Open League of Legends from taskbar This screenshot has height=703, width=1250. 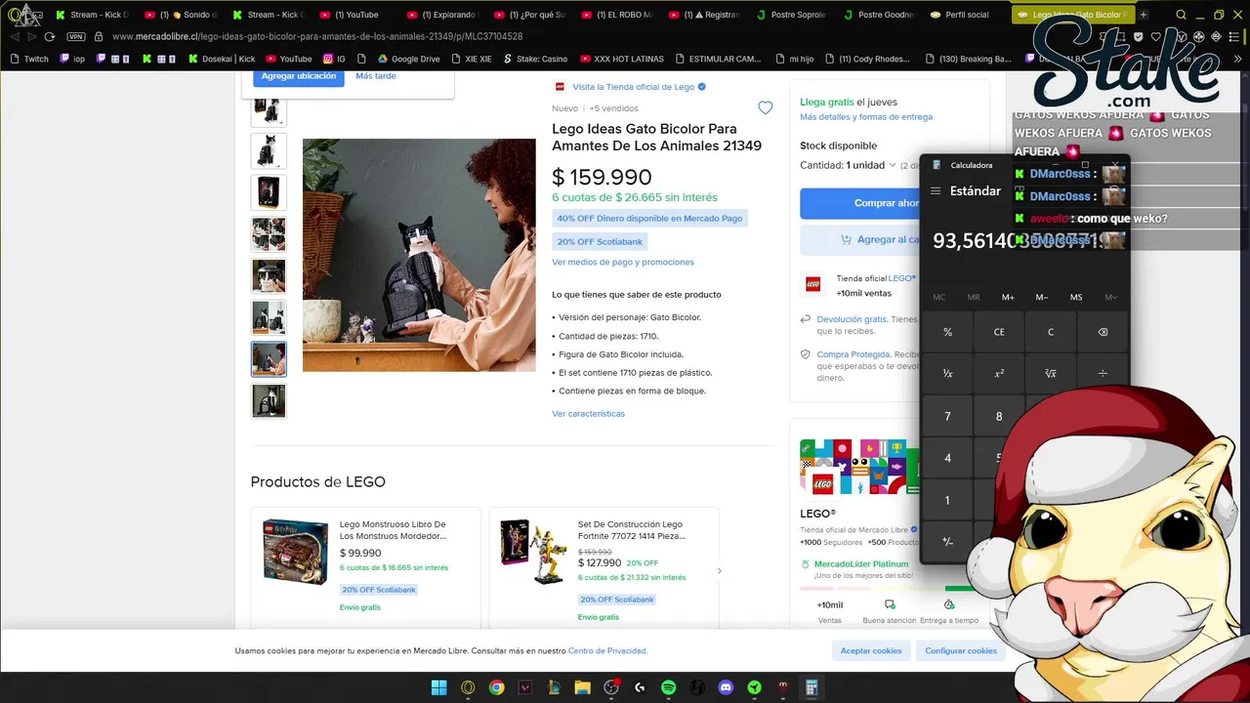(x=554, y=687)
